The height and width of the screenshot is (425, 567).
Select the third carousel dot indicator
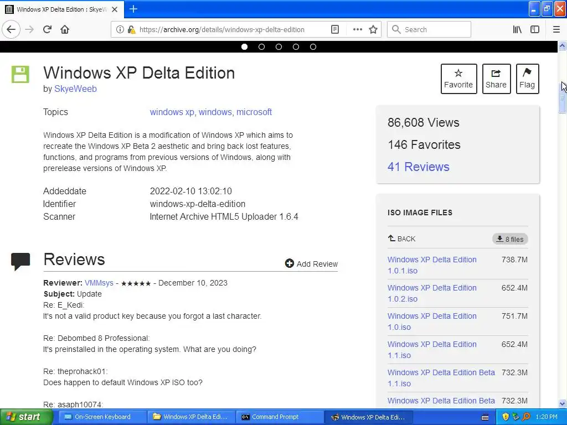click(279, 46)
